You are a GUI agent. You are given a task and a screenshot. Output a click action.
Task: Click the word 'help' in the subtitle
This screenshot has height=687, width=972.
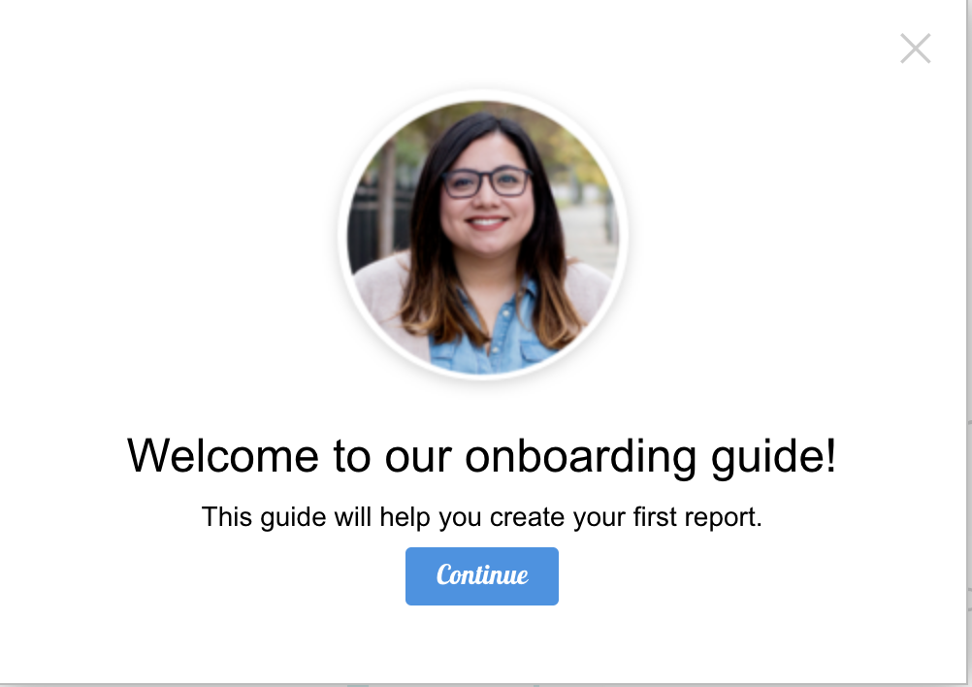pyautogui.click(x=405, y=518)
